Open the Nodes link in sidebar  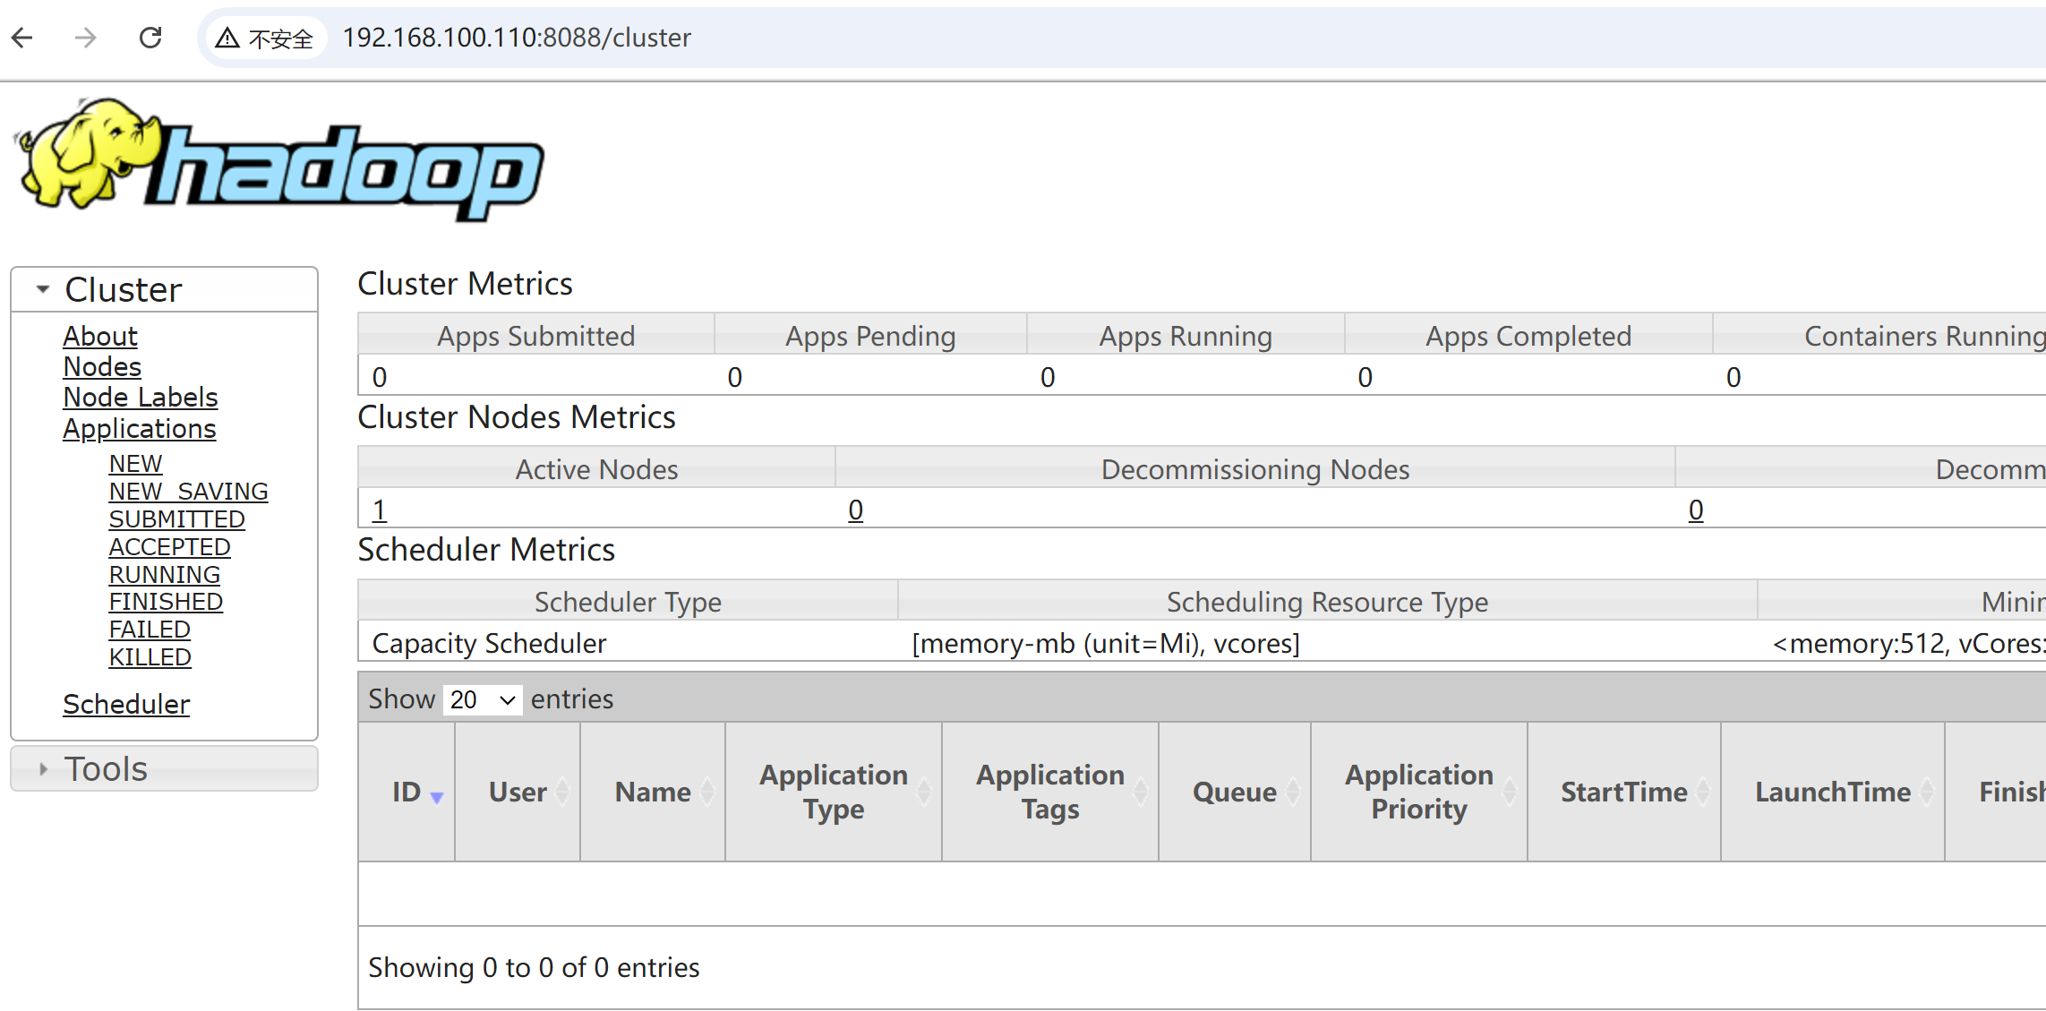102,367
